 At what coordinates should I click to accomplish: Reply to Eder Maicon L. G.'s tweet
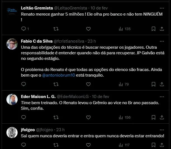(23, 117)
